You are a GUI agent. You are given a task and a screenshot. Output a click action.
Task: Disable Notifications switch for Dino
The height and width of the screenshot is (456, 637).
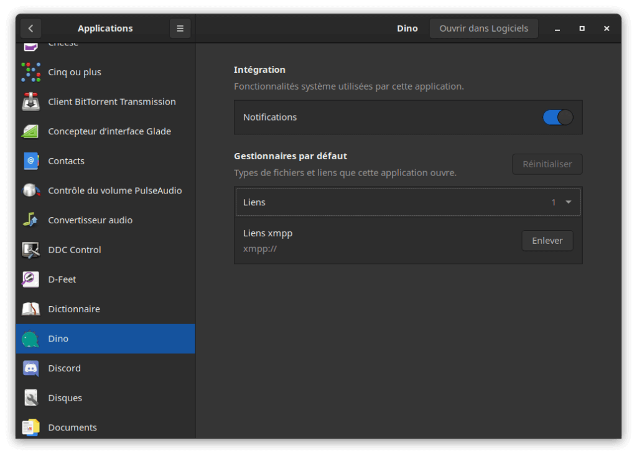558,118
